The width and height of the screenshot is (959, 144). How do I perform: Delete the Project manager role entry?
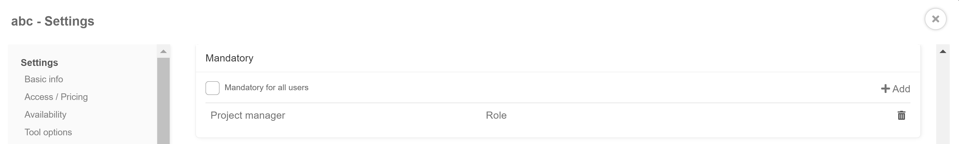(901, 116)
